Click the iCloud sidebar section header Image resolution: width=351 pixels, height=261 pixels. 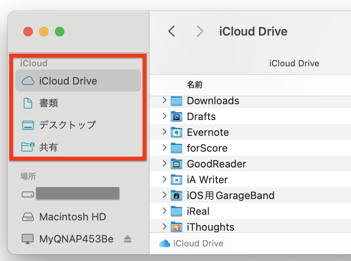tap(34, 63)
